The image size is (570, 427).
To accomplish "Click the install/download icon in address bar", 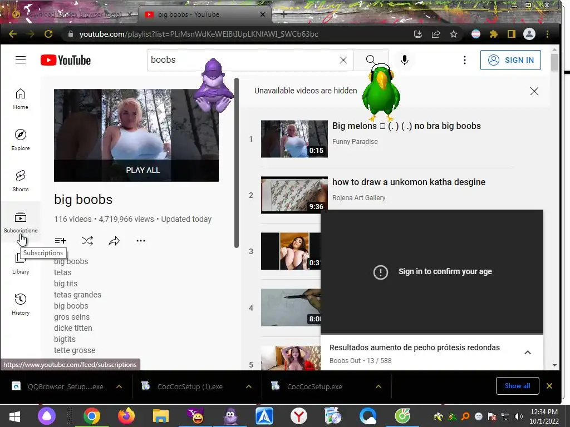I will point(417,34).
